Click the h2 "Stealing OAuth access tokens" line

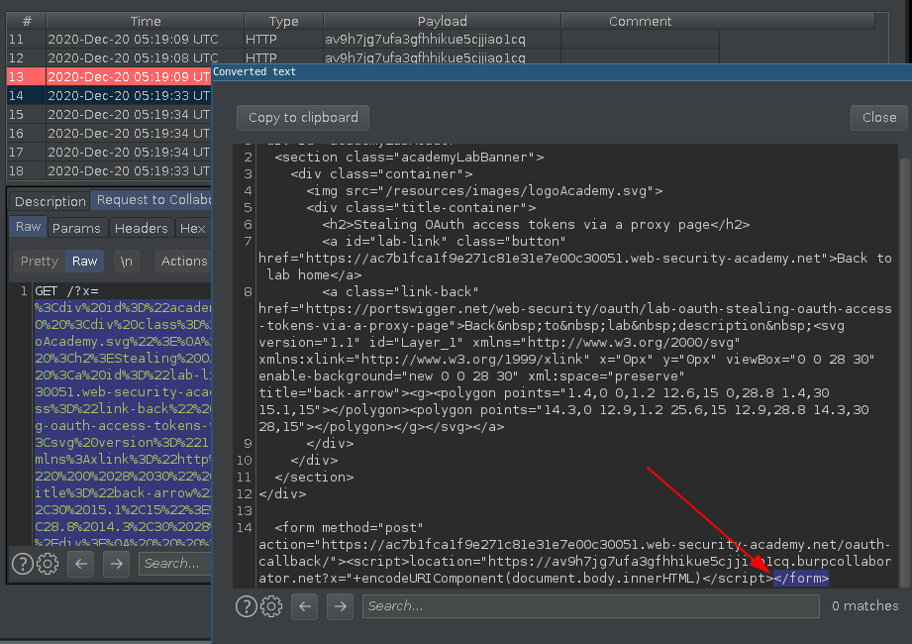click(x=536, y=225)
